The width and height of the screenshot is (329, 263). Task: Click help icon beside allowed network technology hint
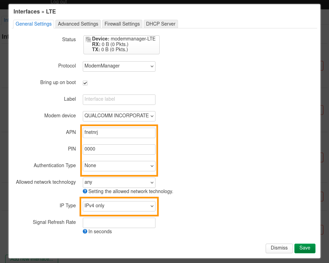pos(85,191)
